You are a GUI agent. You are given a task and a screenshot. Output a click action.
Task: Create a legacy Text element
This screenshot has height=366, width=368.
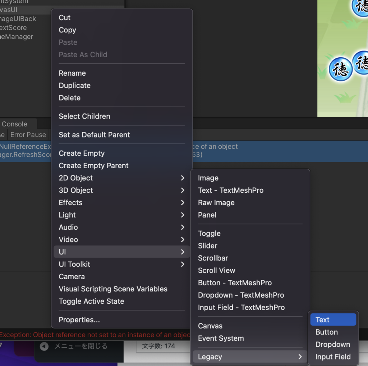[322, 320]
